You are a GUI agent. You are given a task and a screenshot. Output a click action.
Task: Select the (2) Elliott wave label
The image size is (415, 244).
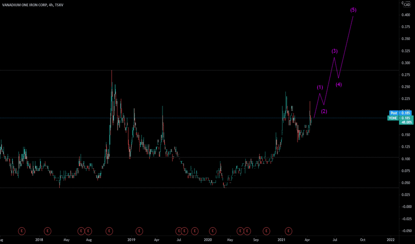324,111
